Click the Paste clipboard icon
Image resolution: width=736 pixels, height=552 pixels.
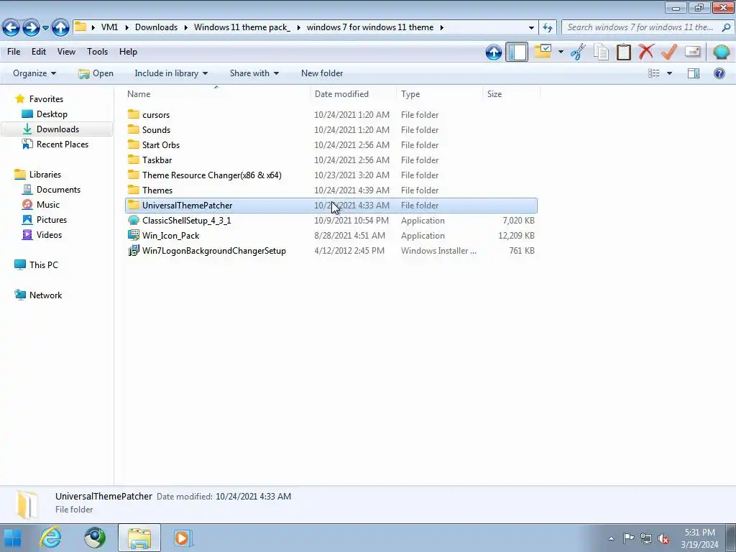click(x=623, y=52)
